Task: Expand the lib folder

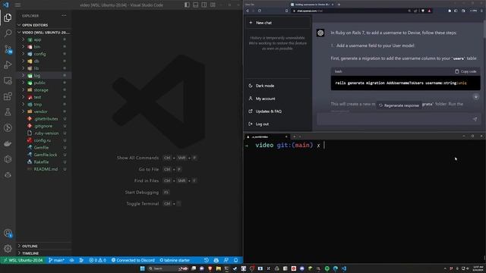Action: coord(44,68)
